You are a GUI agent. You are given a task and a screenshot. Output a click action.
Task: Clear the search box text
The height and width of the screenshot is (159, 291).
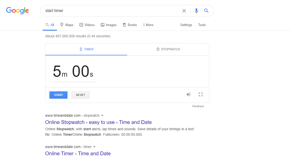point(184,11)
